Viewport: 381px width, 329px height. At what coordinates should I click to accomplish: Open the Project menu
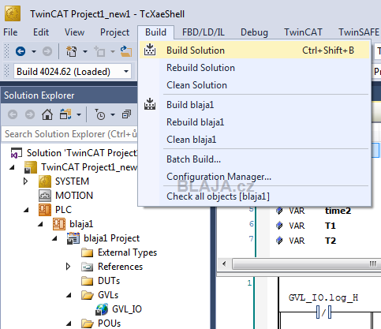coord(114,32)
